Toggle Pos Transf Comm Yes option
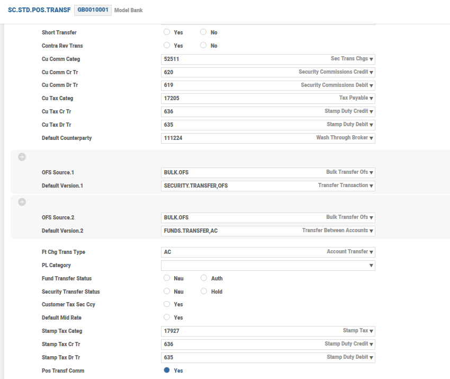 pos(167,371)
